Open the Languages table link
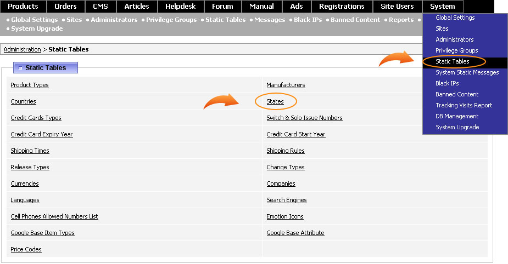The height and width of the screenshot is (264, 508). tap(25, 200)
